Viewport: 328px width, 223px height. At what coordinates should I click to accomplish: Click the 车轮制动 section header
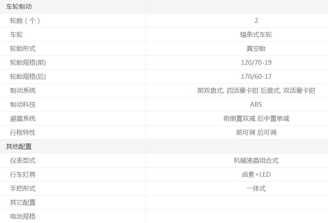[x=19, y=6]
